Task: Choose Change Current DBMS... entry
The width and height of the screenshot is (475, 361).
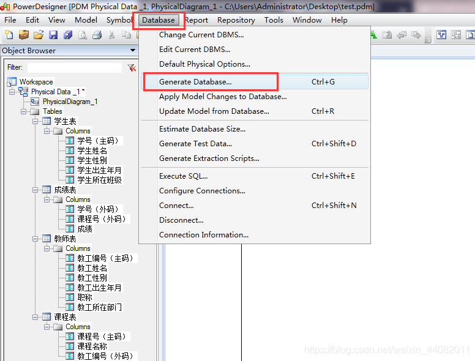Action: tap(255, 35)
